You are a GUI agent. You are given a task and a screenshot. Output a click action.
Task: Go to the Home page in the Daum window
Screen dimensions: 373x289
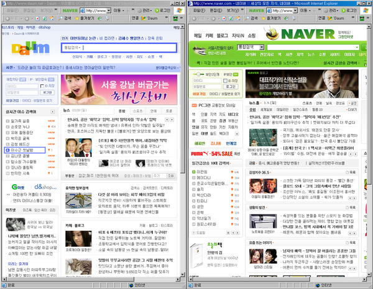[52, 19]
